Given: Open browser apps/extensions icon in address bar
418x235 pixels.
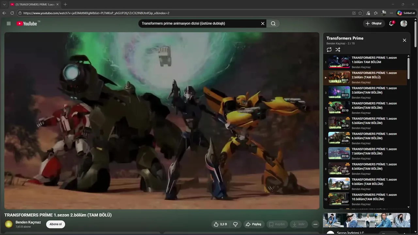Looking at the screenshot, I should pos(354,13).
